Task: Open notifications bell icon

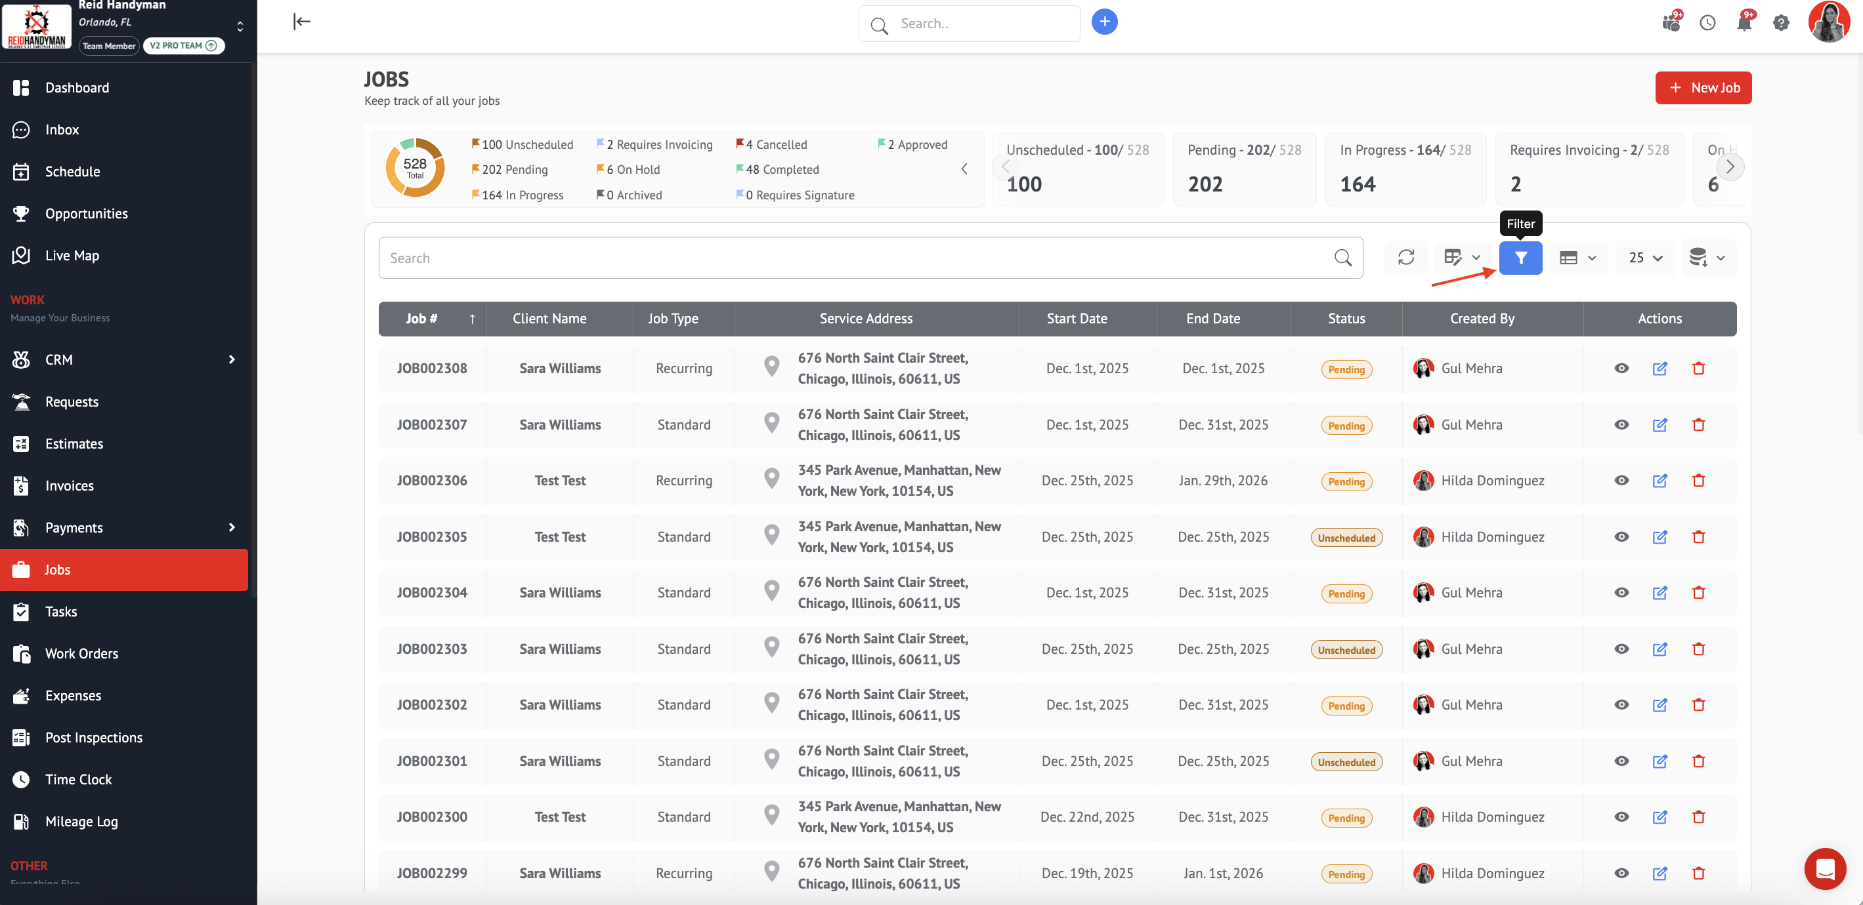Action: tap(1744, 23)
